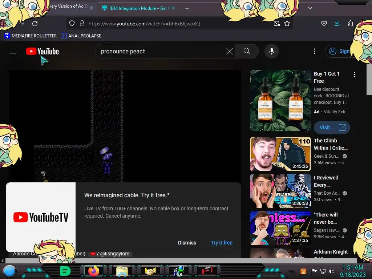Open '"There will never be...' video title
Viewport: 372px width, 279px height.
point(325,218)
